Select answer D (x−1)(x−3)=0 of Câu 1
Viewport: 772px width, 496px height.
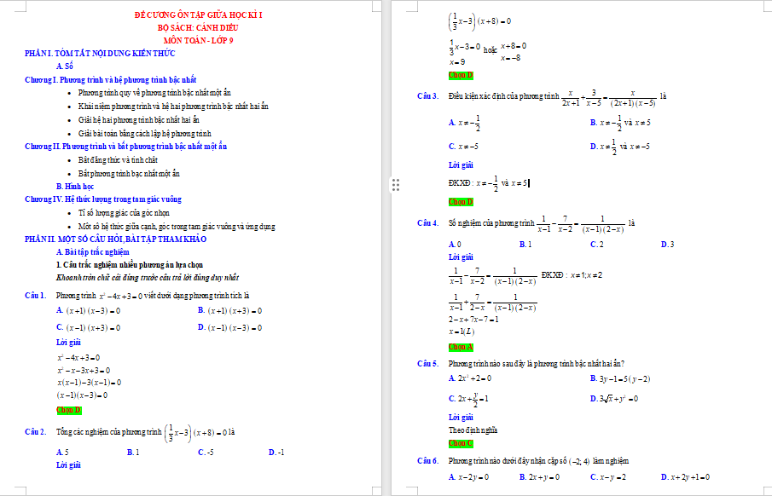point(230,328)
